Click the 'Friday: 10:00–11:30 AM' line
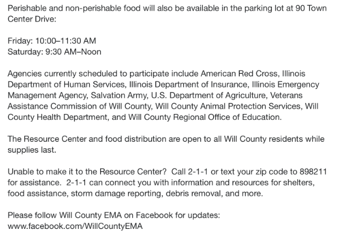Viewport: 341px width, 238px height. coord(52,41)
